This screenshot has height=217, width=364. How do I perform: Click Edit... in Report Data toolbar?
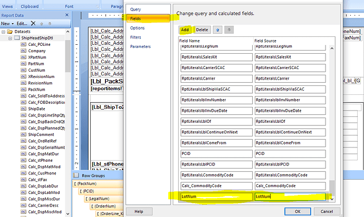pos(22,23)
